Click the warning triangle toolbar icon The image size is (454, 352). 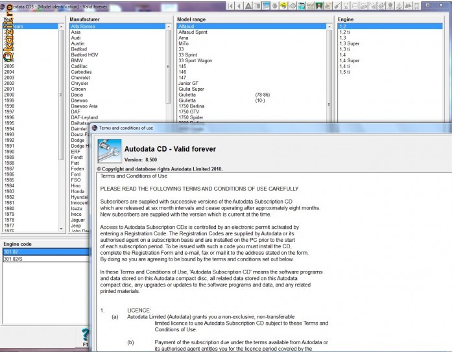[x=248, y=5]
